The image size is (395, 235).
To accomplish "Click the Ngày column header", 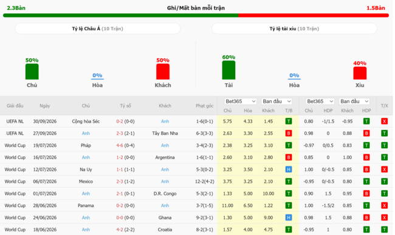I will (x=44, y=106).
